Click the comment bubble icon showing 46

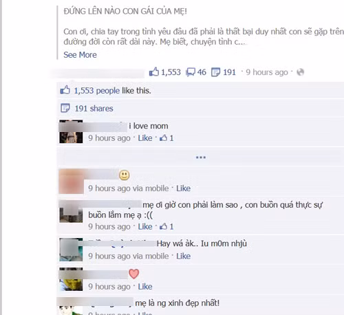[191, 72]
